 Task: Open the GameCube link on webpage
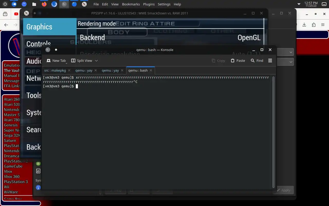[13, 166]
